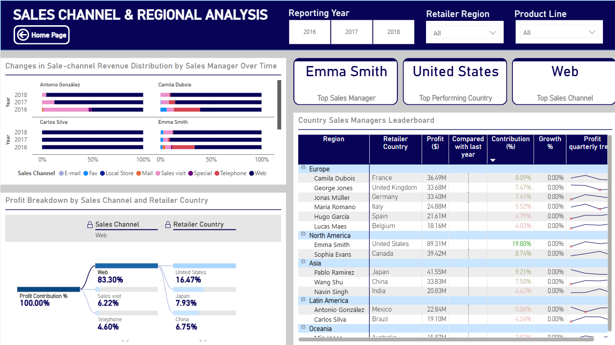Click the back arrow icon on Home Page
The width and height of the screenshot is (615, 345).
pyautogui.click(x=23, y=35)
